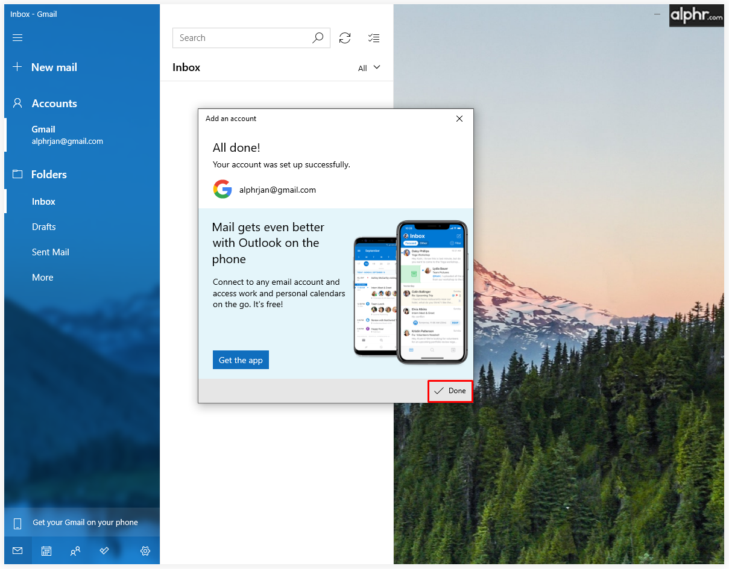
Task: Click the Google logo beside the email
Action: (x=222, y=189)
